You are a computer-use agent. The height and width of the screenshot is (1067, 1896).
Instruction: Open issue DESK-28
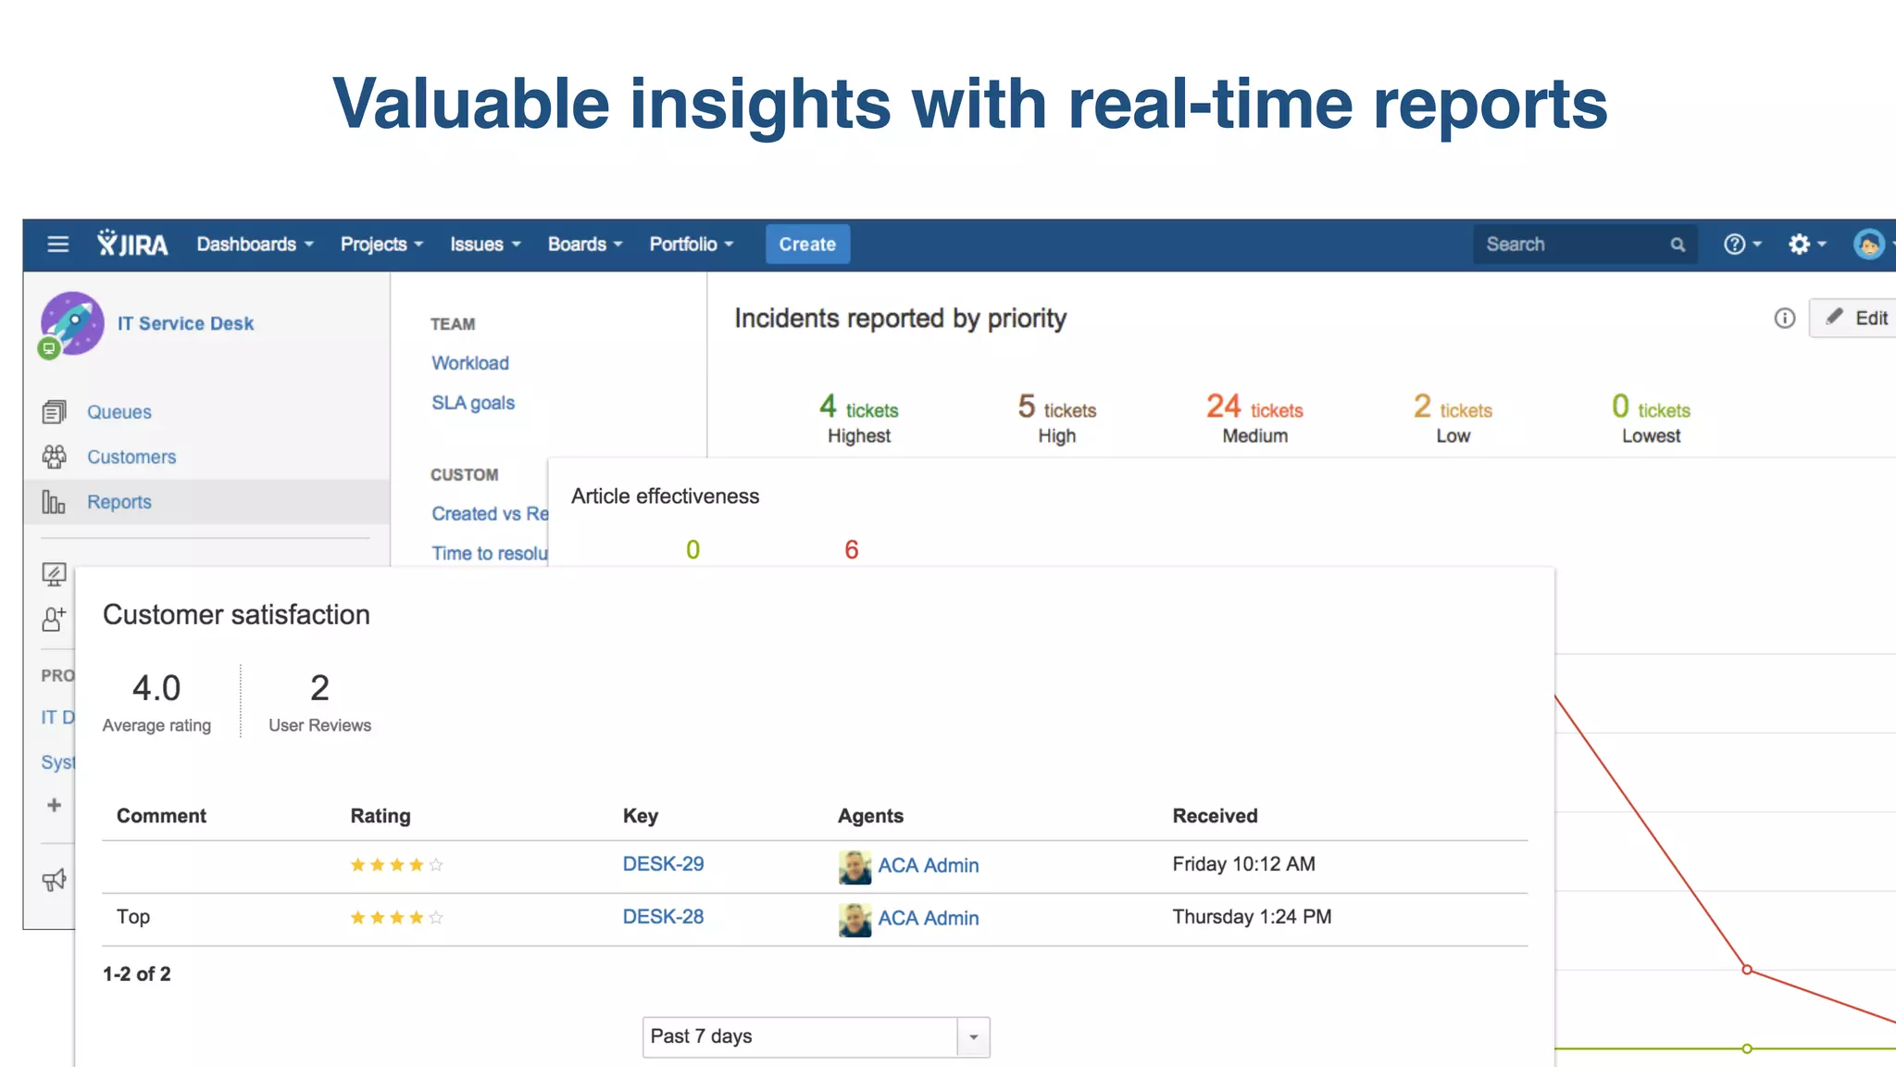coord(663,917)
